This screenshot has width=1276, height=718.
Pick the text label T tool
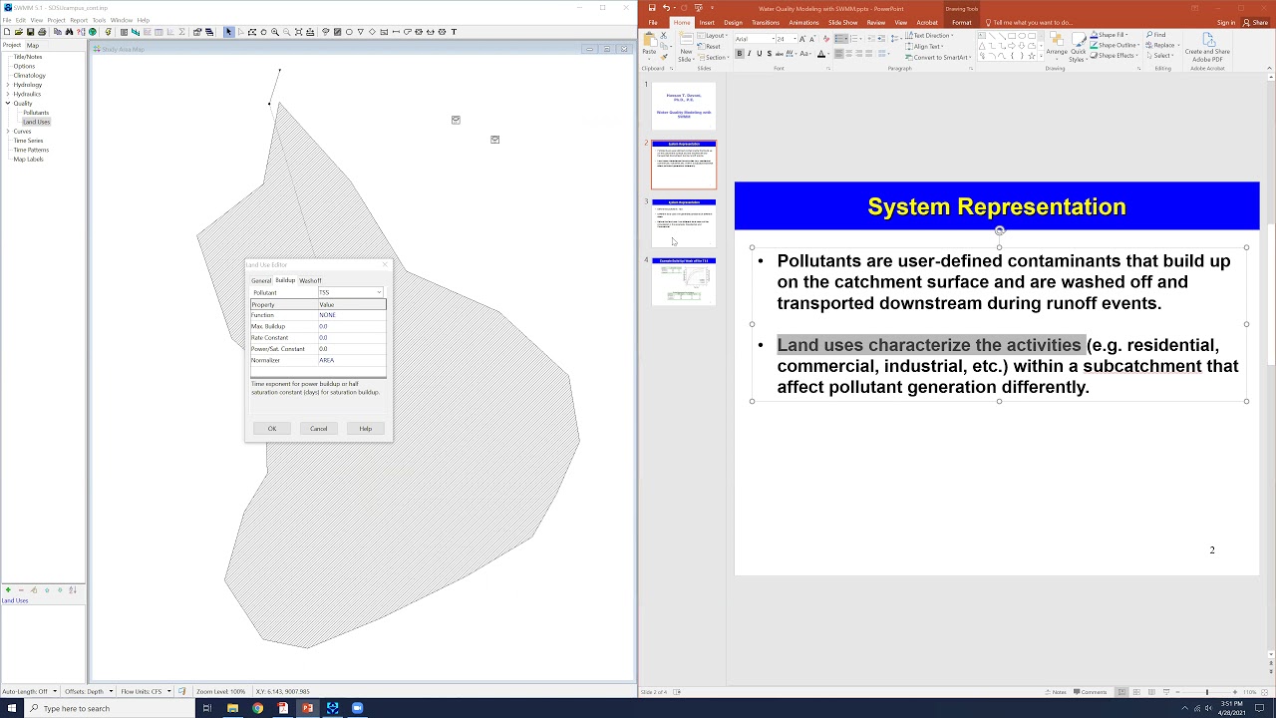pyautogui.click(x=454, y=32)
